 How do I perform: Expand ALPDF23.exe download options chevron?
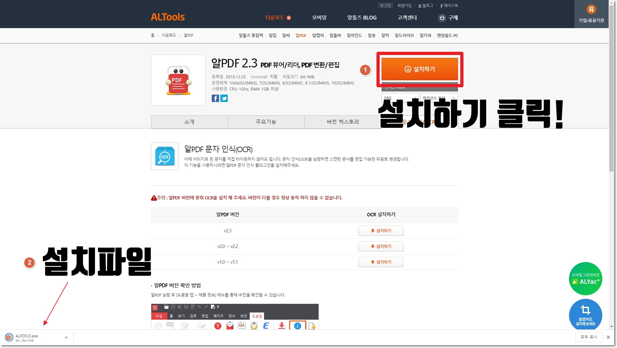(66, 337)
